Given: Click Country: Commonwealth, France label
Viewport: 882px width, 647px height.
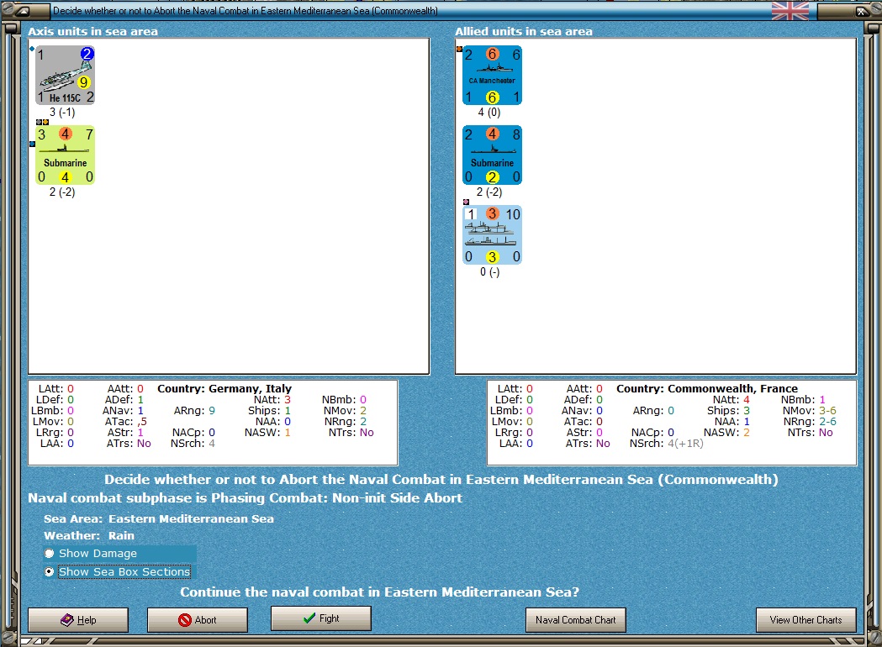Looking at the screenshot, I should click(x=706, y=388).
